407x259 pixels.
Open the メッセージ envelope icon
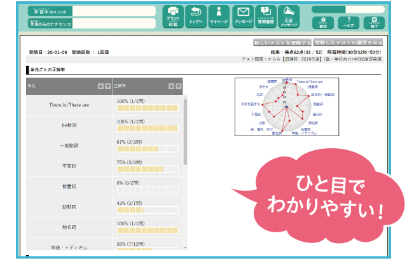(x=243, y=17)
